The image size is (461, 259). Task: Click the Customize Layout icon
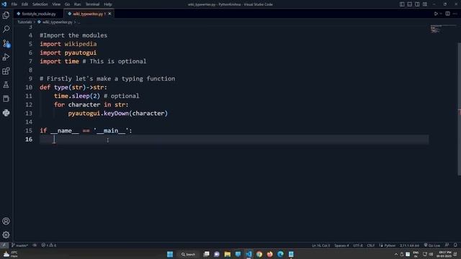pos(425,4)
